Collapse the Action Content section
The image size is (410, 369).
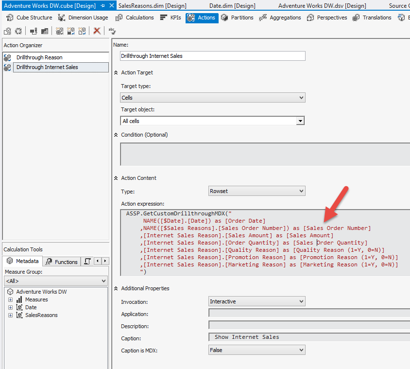[116, 178]
